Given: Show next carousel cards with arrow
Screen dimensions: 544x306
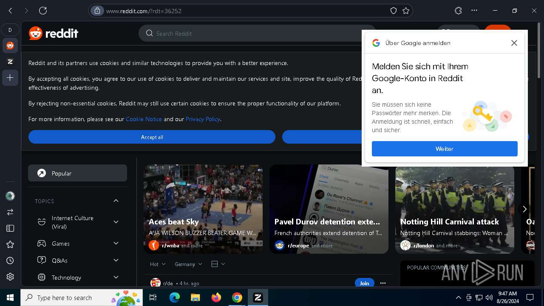Looking at the screenshot, I should coord(524,209).
